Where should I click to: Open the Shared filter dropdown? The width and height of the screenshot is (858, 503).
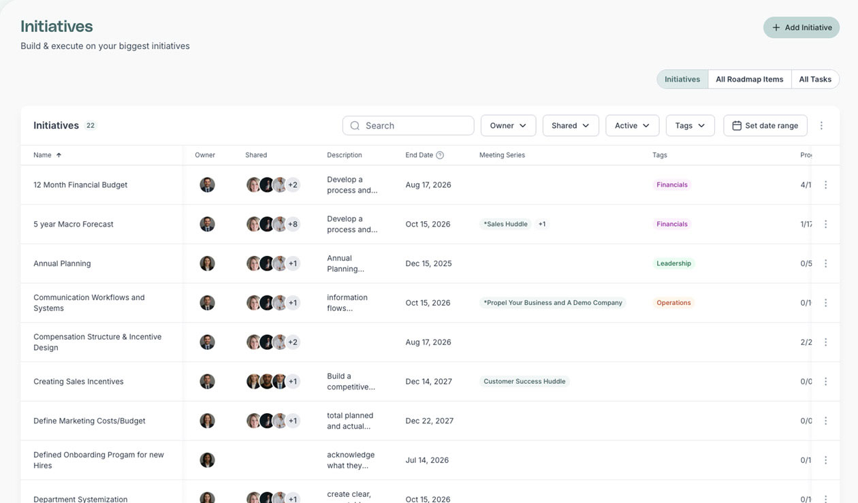pos(571,125)
